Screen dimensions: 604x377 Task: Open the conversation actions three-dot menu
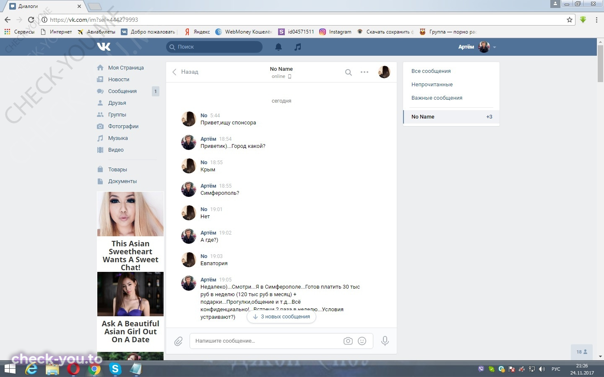[364, 72]
